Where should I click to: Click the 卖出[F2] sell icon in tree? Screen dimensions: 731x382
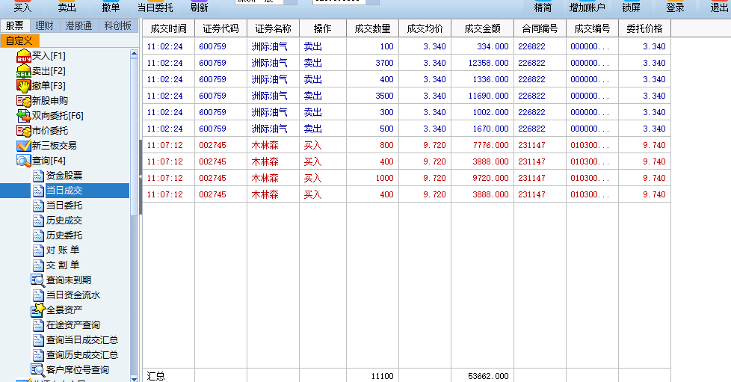23,71
